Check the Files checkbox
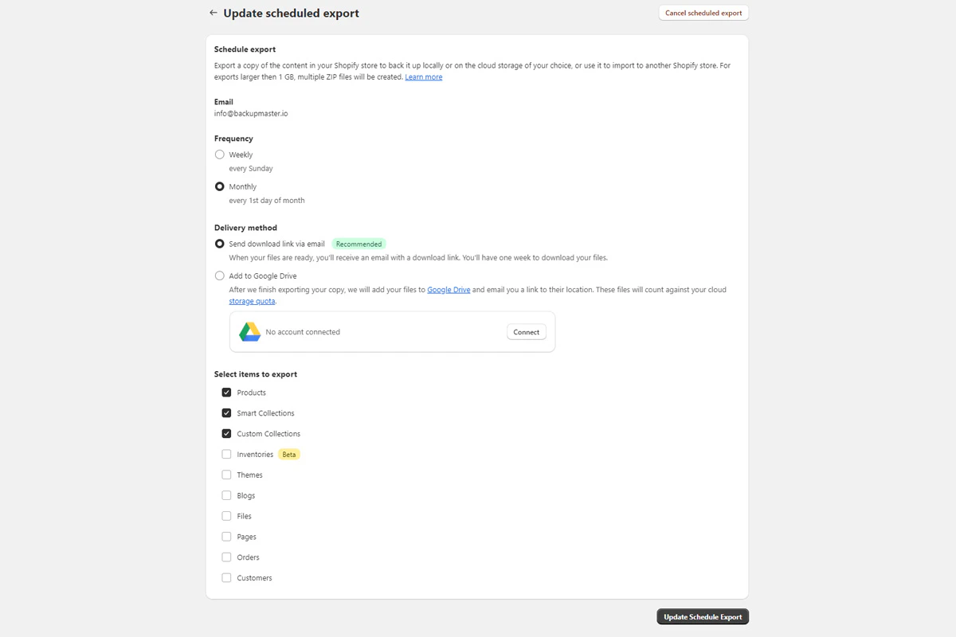956x637 pixels. coord(226,516)
